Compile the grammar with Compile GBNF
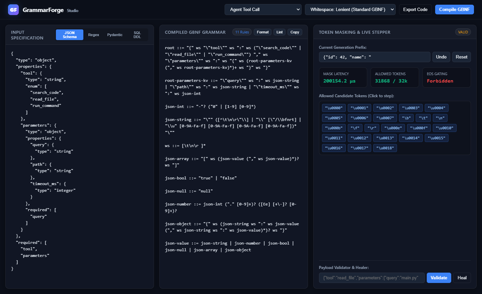 click(x=454, y=9)
